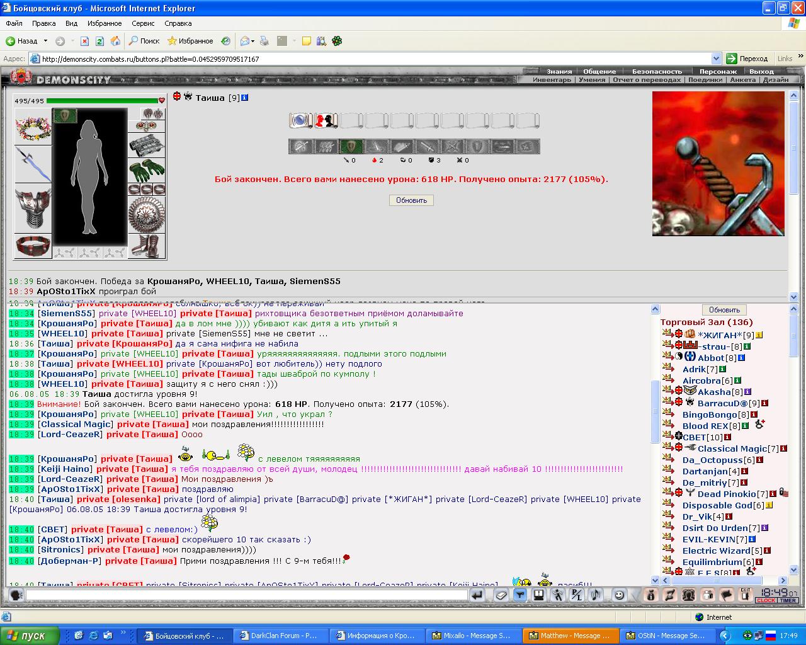Switch to the Matthew - Message taskbar window

[570, 636]
